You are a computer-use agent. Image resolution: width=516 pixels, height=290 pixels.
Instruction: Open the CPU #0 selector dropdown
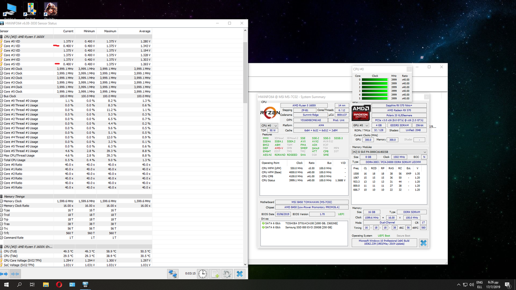click(x=270, y=126)
